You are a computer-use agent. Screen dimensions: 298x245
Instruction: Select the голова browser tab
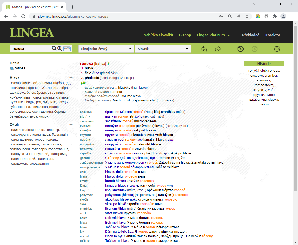35,7
